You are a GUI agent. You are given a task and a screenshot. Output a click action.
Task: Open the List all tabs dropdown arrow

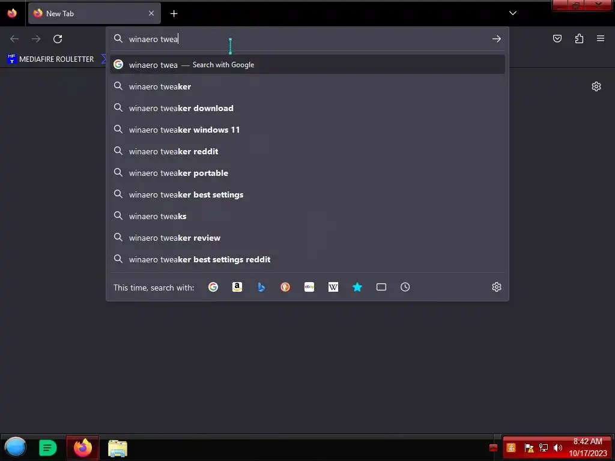pyautogui.click(x=513, y=13)
